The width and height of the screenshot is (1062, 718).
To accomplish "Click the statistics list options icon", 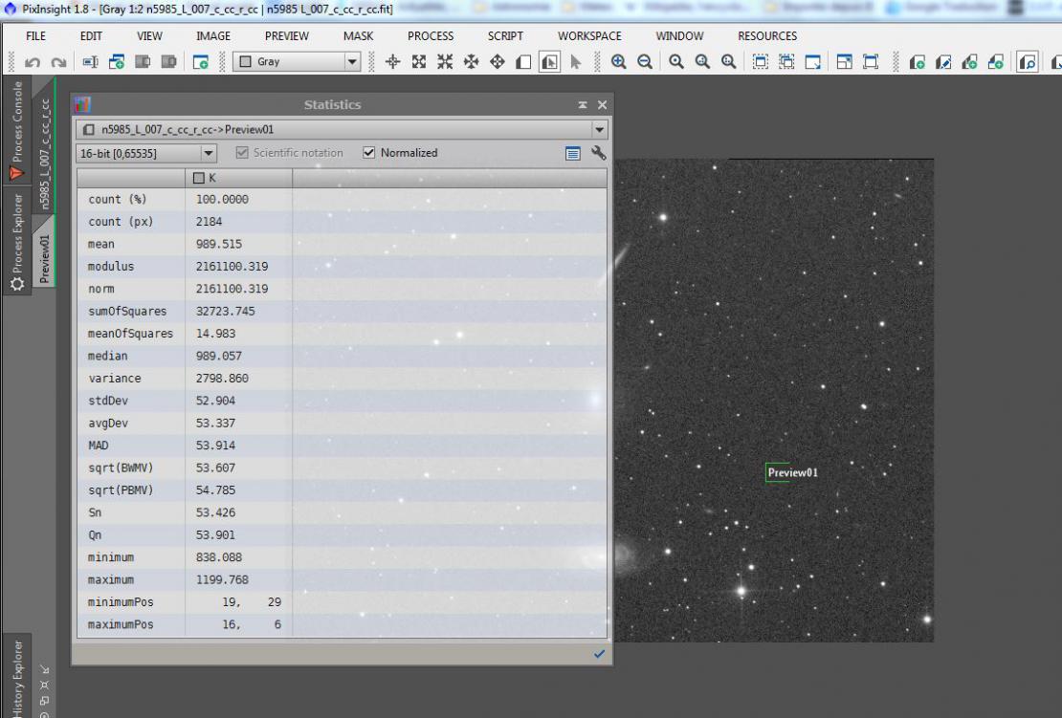I will (573, 154).
